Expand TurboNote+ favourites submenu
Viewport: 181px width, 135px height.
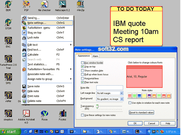(x=47, y=69)
